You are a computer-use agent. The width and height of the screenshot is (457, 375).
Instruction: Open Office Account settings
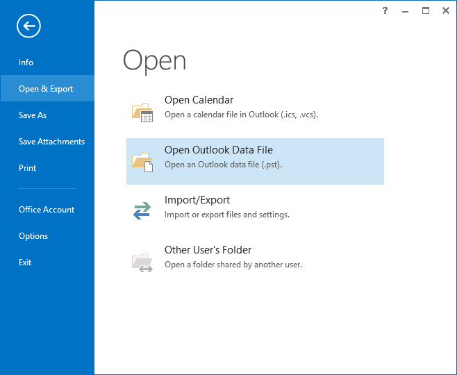click(x=47, y=210)
